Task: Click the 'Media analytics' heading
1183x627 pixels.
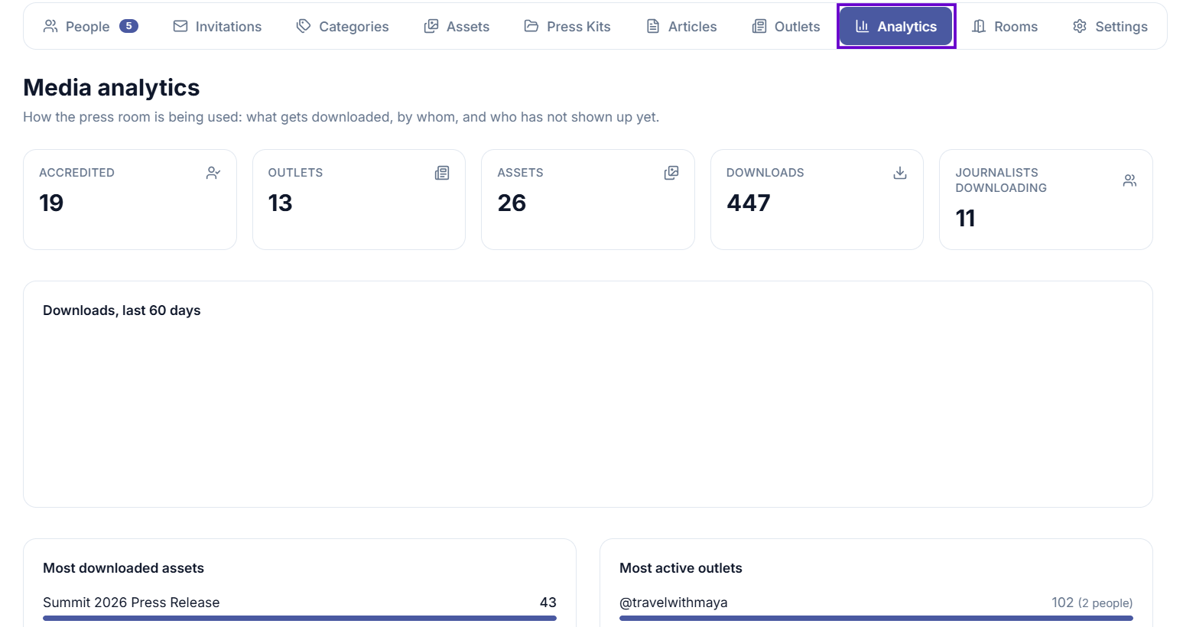Action: tap(112, 87)
